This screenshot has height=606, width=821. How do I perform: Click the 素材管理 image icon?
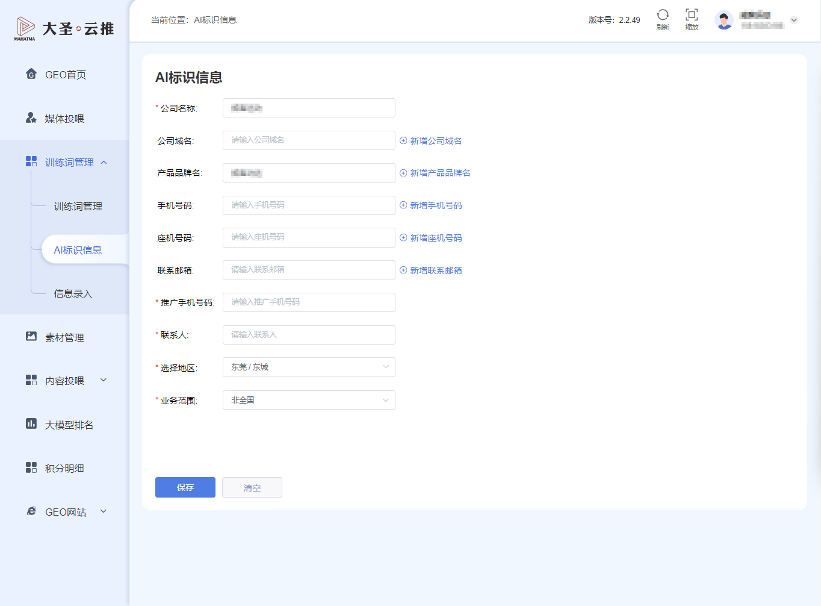click(31, 336)
